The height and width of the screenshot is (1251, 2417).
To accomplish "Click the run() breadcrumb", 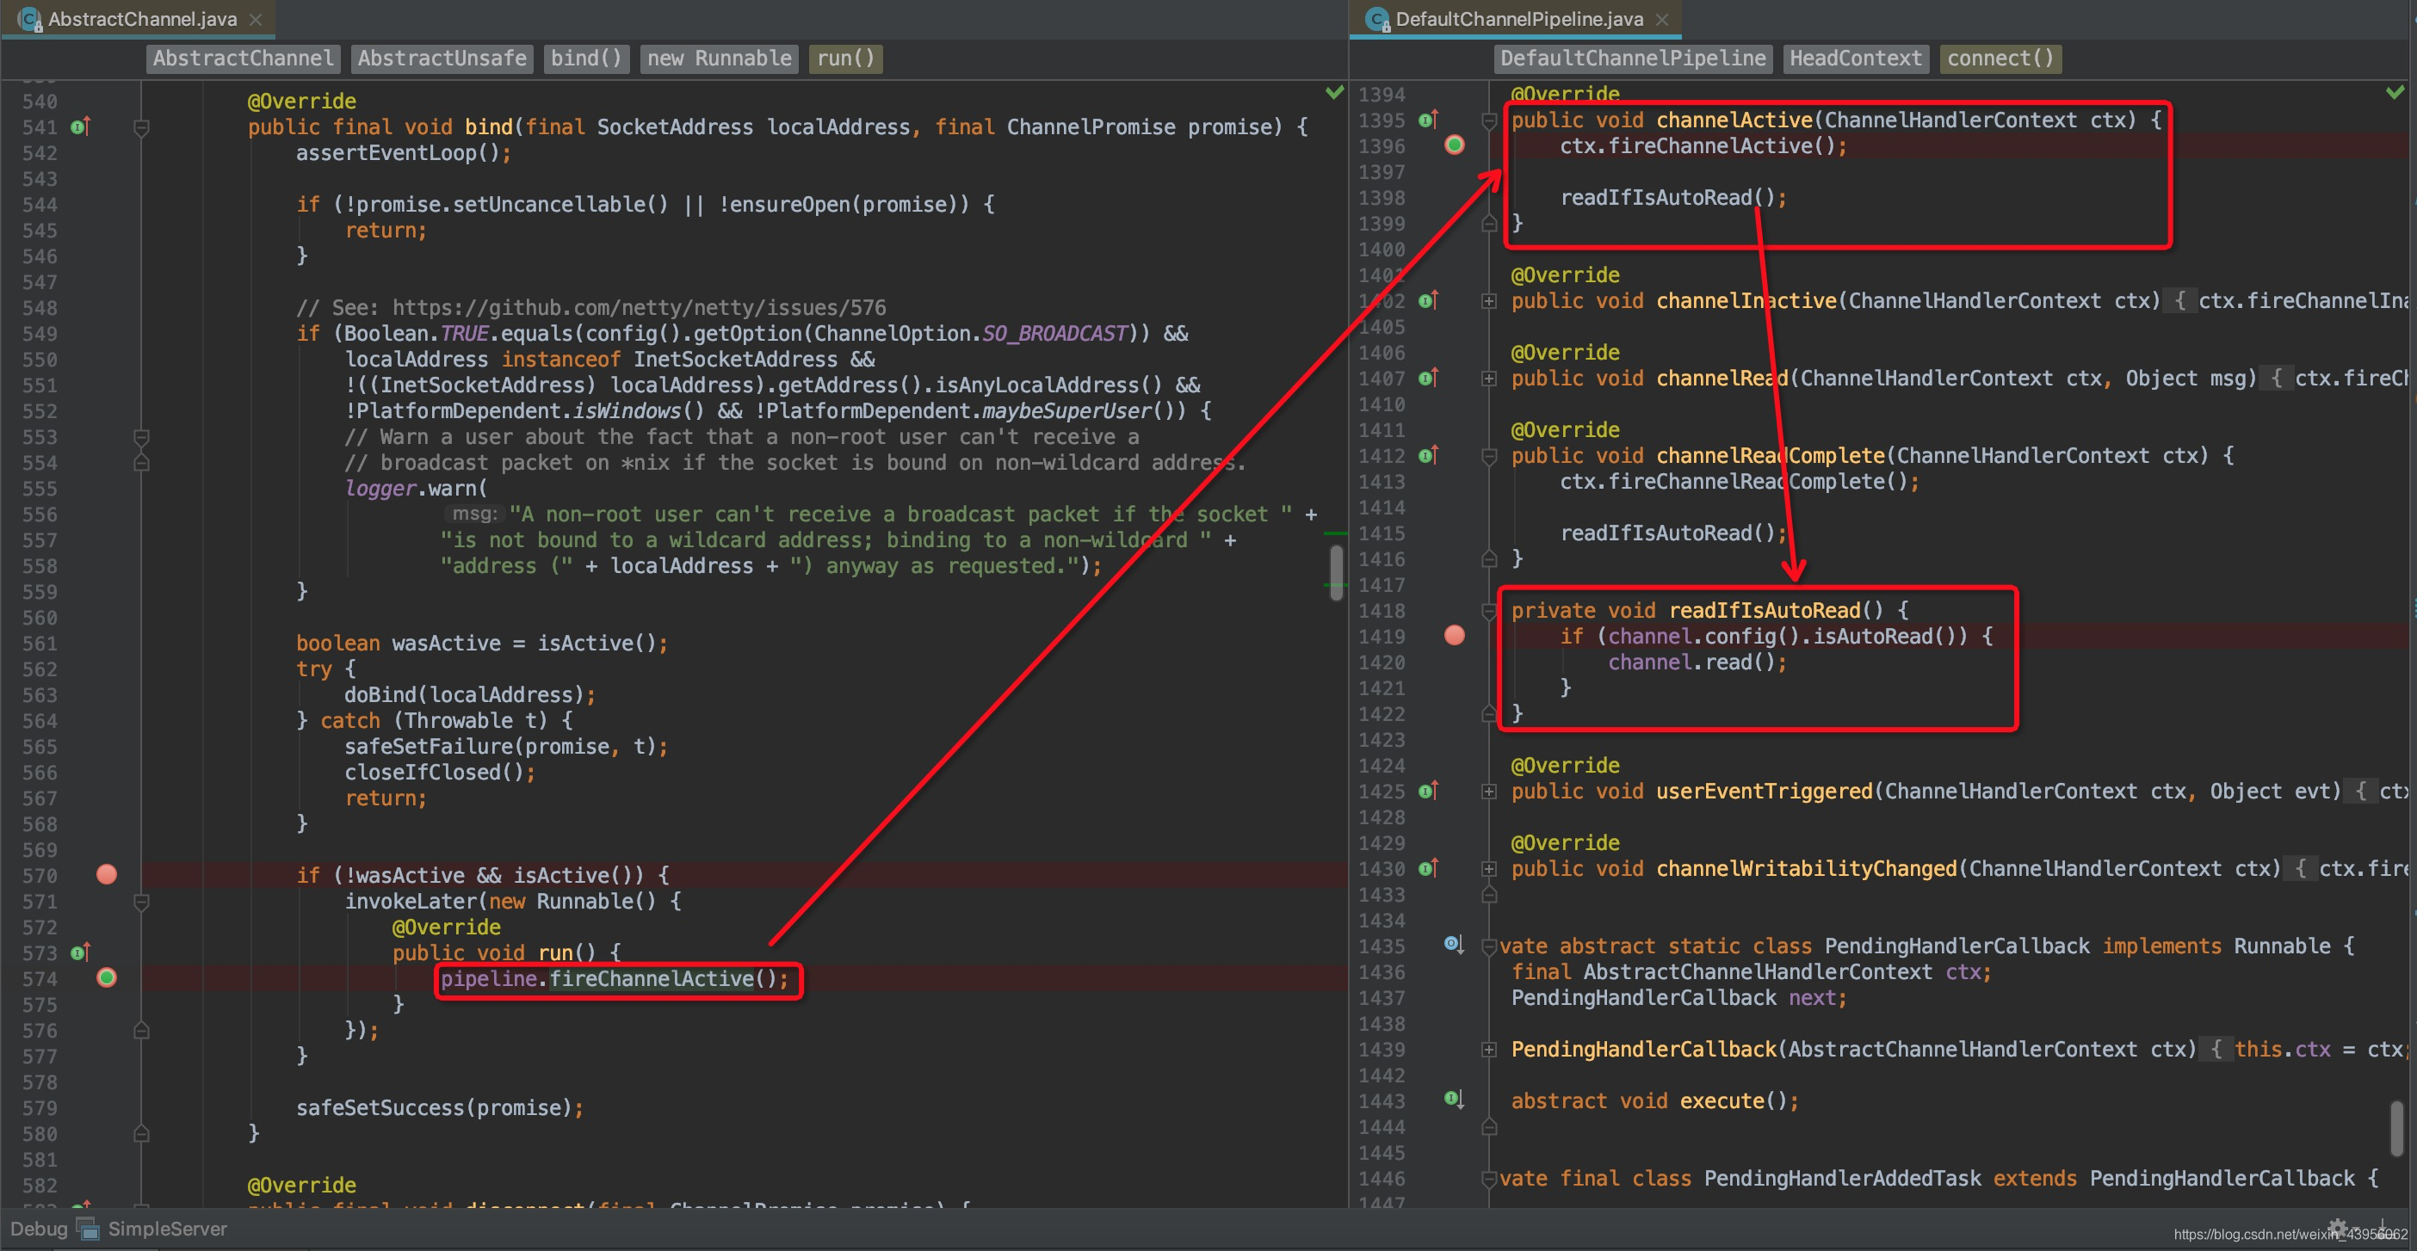I will (845, 59).
